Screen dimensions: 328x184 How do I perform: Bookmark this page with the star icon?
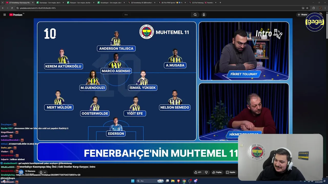tap(307, 8)
